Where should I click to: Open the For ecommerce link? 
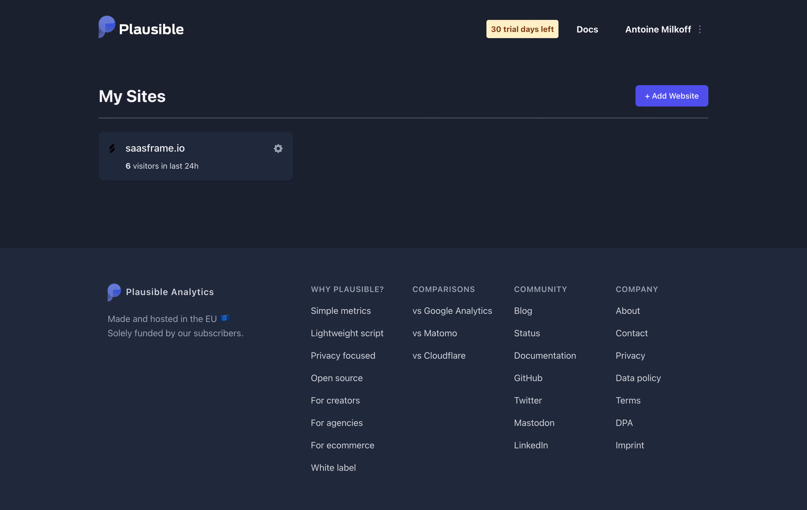click(342, 445)
